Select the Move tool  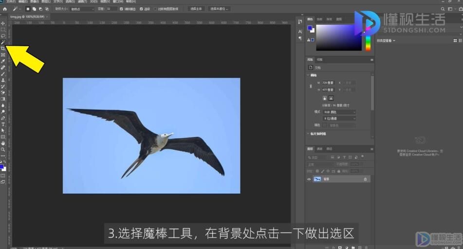coord(3,23)
